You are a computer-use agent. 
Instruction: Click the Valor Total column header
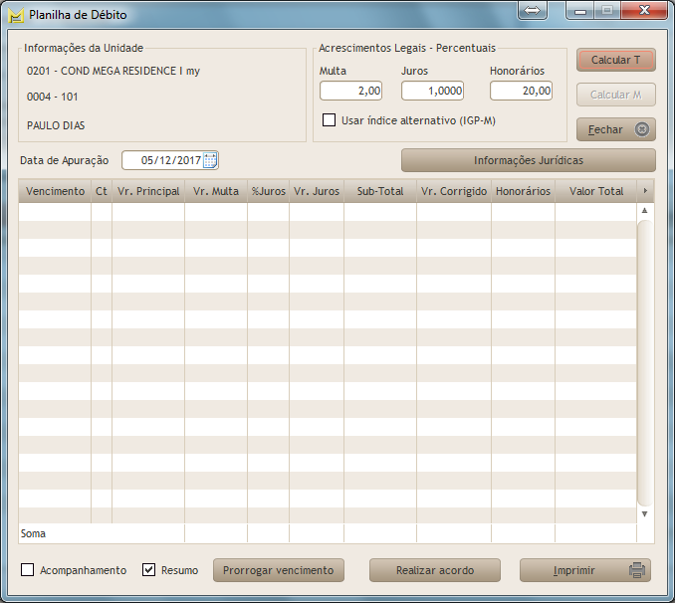click(x=596, y=191)
